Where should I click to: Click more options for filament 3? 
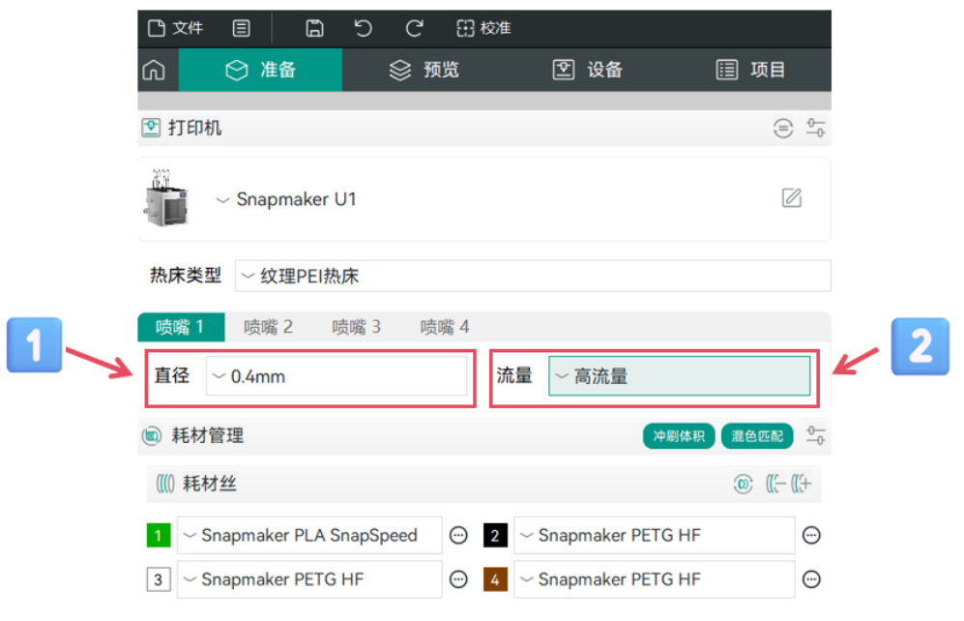pos(458,579)
